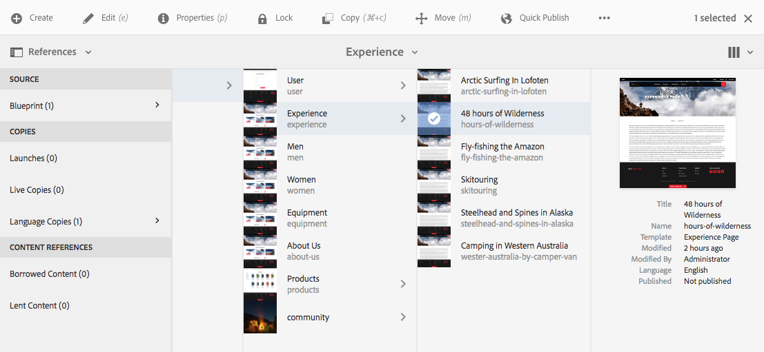Open the References rail dropdown
The width and height of the screenshot is (764, 352).
(52, 52)
